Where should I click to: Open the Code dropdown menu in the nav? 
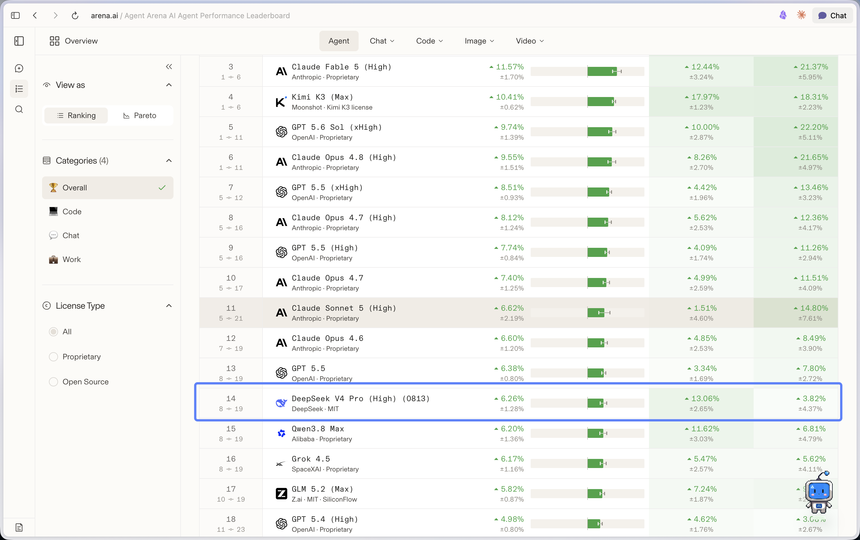[x=429, y=41]
